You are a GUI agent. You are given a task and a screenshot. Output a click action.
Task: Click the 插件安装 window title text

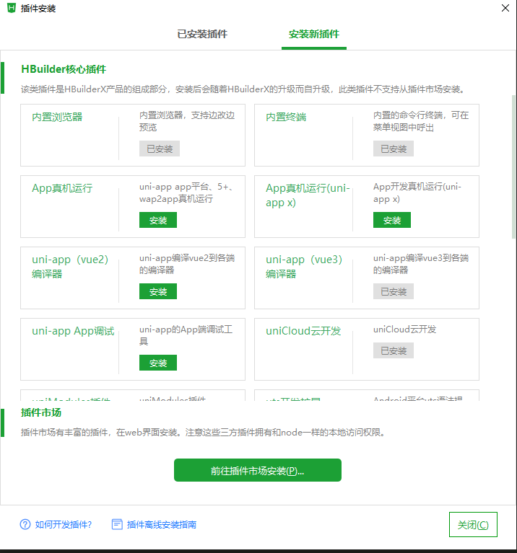pos(38,8)
